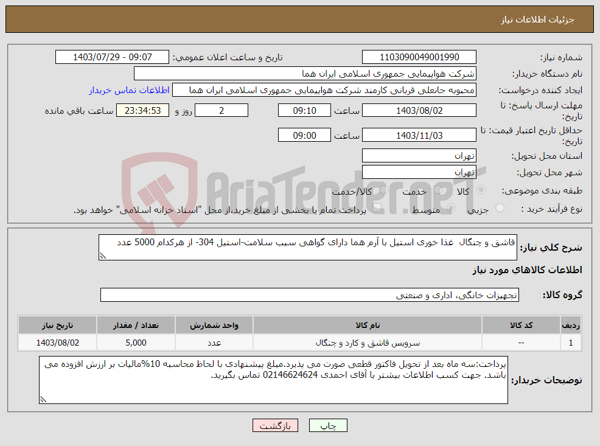Select the متوسط purchase type radio
Image resolution: width=600 pixels, height=446 pixels.
coord(451,207)
